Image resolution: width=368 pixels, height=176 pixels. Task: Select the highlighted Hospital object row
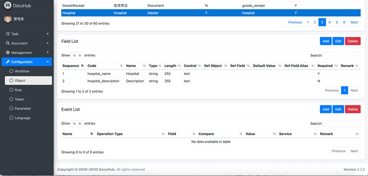(x=211, y=13)
